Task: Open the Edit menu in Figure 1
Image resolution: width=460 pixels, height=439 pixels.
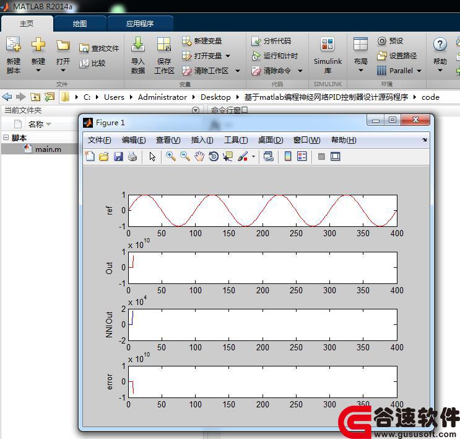Action: click(134, 140)
